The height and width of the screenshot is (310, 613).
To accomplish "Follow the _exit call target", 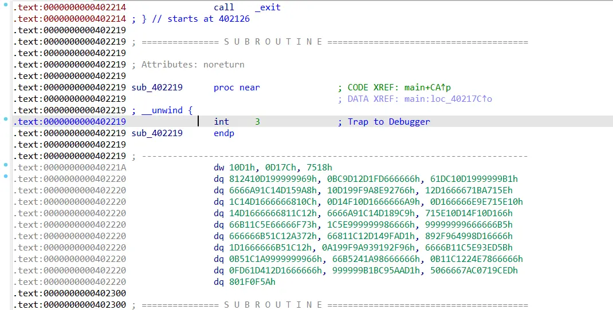I will pos(268,7).
